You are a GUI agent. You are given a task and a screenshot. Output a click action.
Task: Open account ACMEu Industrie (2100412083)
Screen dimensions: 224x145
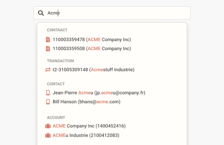click(86, 135)
